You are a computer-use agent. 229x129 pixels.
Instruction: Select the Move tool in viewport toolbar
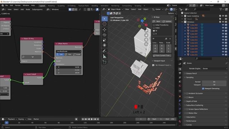(x=104, y=30)
